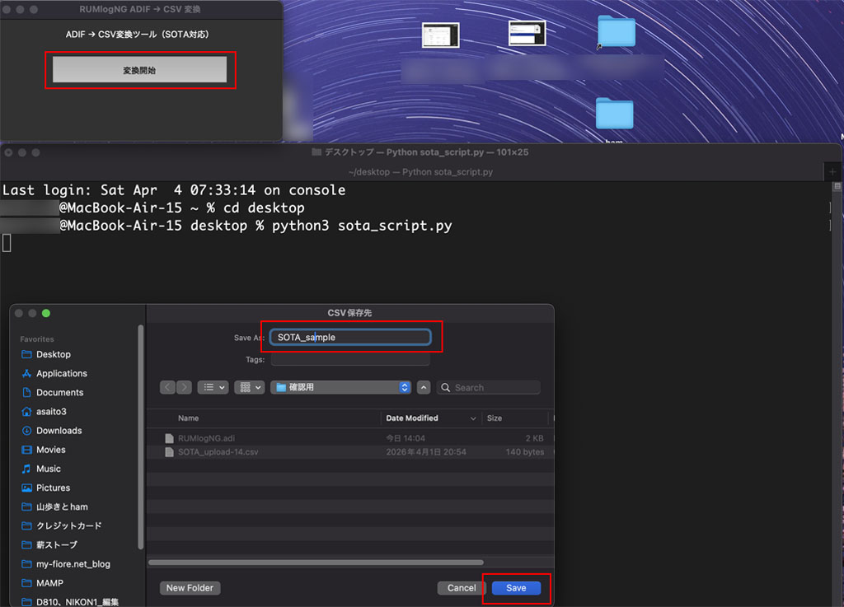Select Desktop in Favorites sidebar
The height and width of the screenshot is (607, 844).
click(54, 354)
